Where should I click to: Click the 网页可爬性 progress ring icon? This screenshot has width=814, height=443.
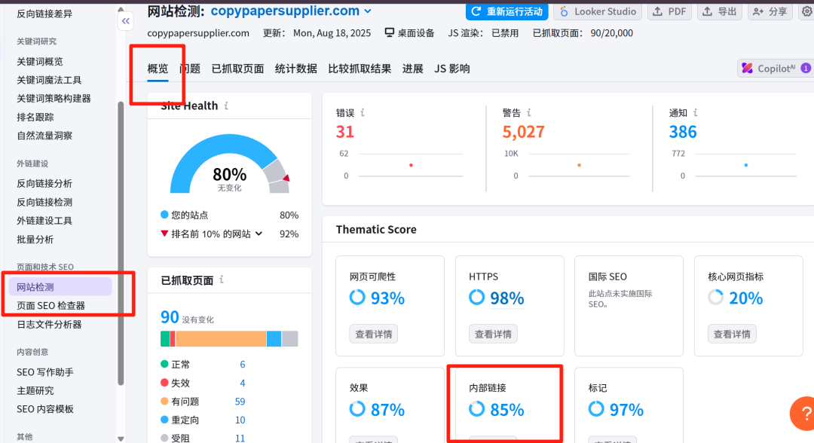tap(357, 298)
